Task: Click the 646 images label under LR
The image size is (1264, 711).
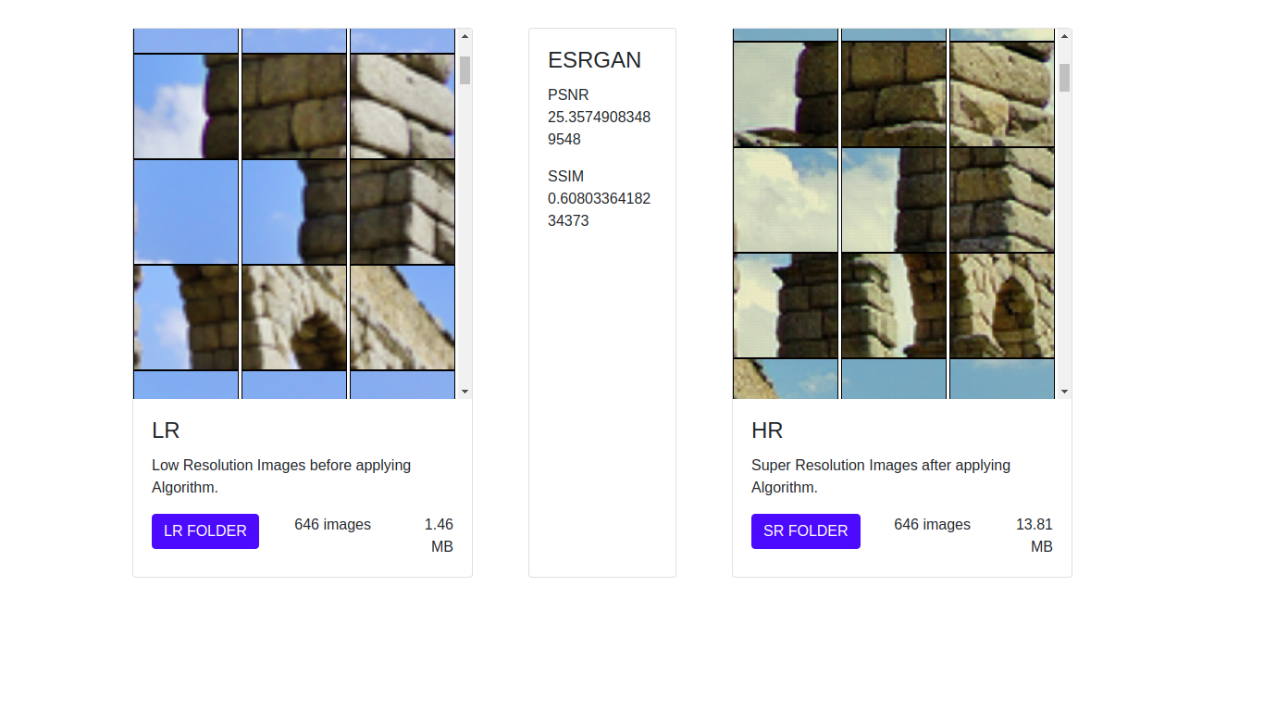Action: tap(332, 524)
